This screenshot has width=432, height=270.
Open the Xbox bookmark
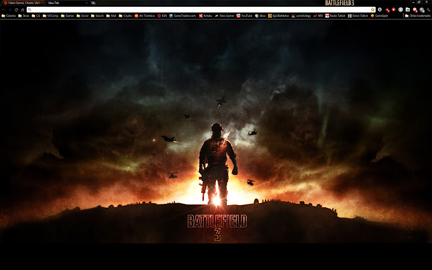coord(261,16)
